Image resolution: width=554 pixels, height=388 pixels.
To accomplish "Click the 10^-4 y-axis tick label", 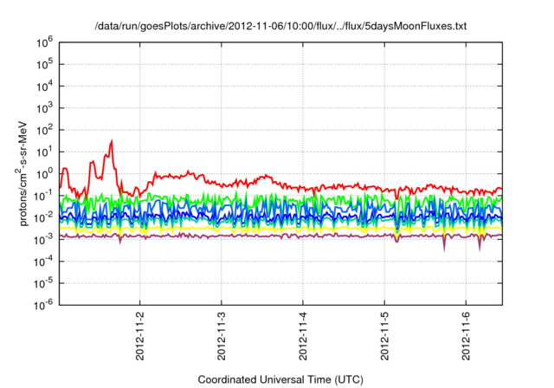I will pyautogui.click(x=43, y=262).
